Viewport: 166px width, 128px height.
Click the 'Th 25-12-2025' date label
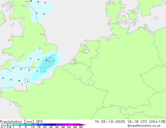(x=110, y=122)
